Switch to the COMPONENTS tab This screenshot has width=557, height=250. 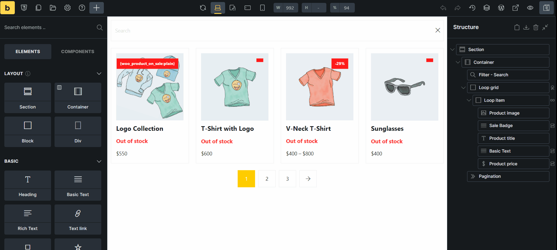(x=78, y=52)
